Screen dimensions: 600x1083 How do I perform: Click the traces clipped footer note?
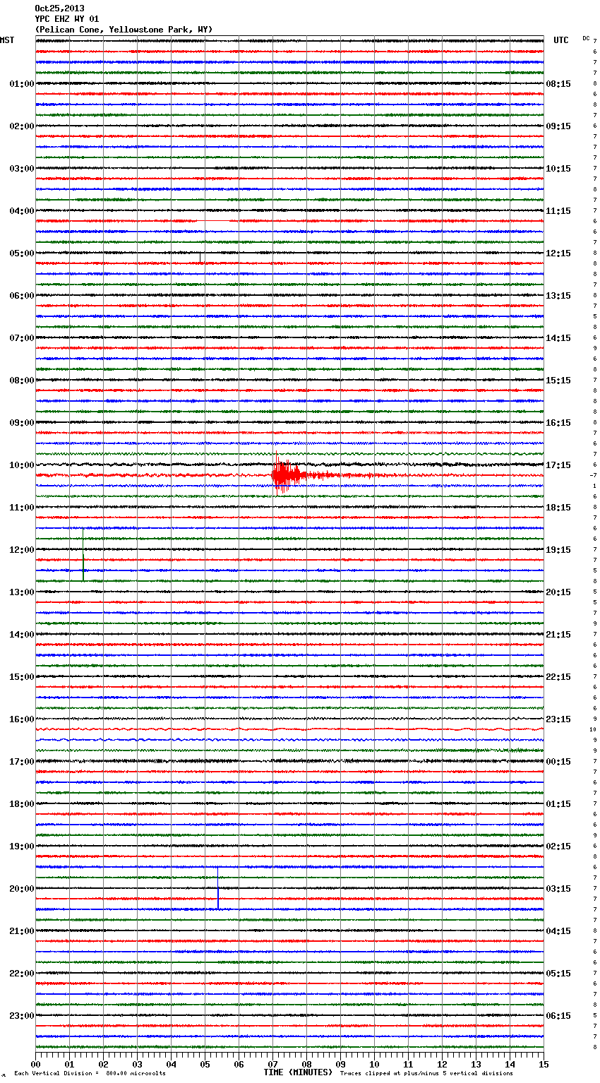pos(426,1073)
